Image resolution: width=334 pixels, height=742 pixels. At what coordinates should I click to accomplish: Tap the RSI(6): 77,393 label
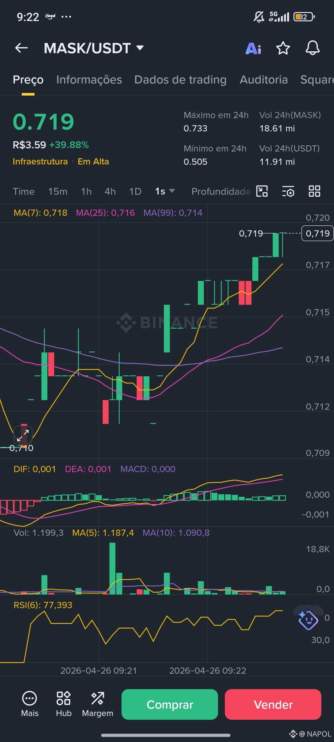(x=43, y=605)
